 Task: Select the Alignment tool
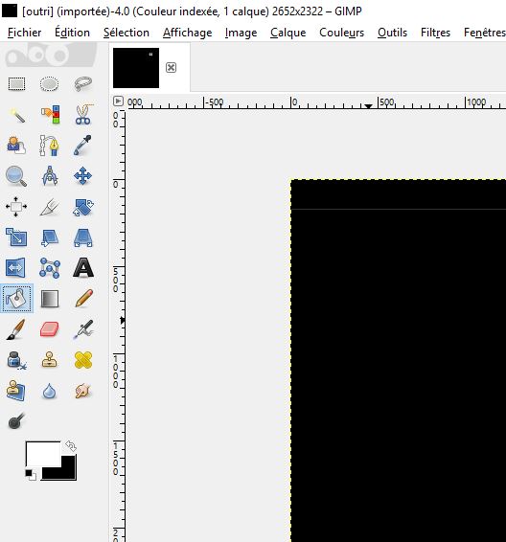tap(16, 207)
